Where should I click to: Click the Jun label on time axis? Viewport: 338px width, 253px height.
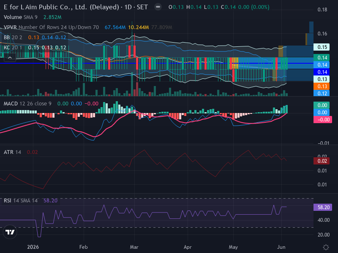[281, 247]
